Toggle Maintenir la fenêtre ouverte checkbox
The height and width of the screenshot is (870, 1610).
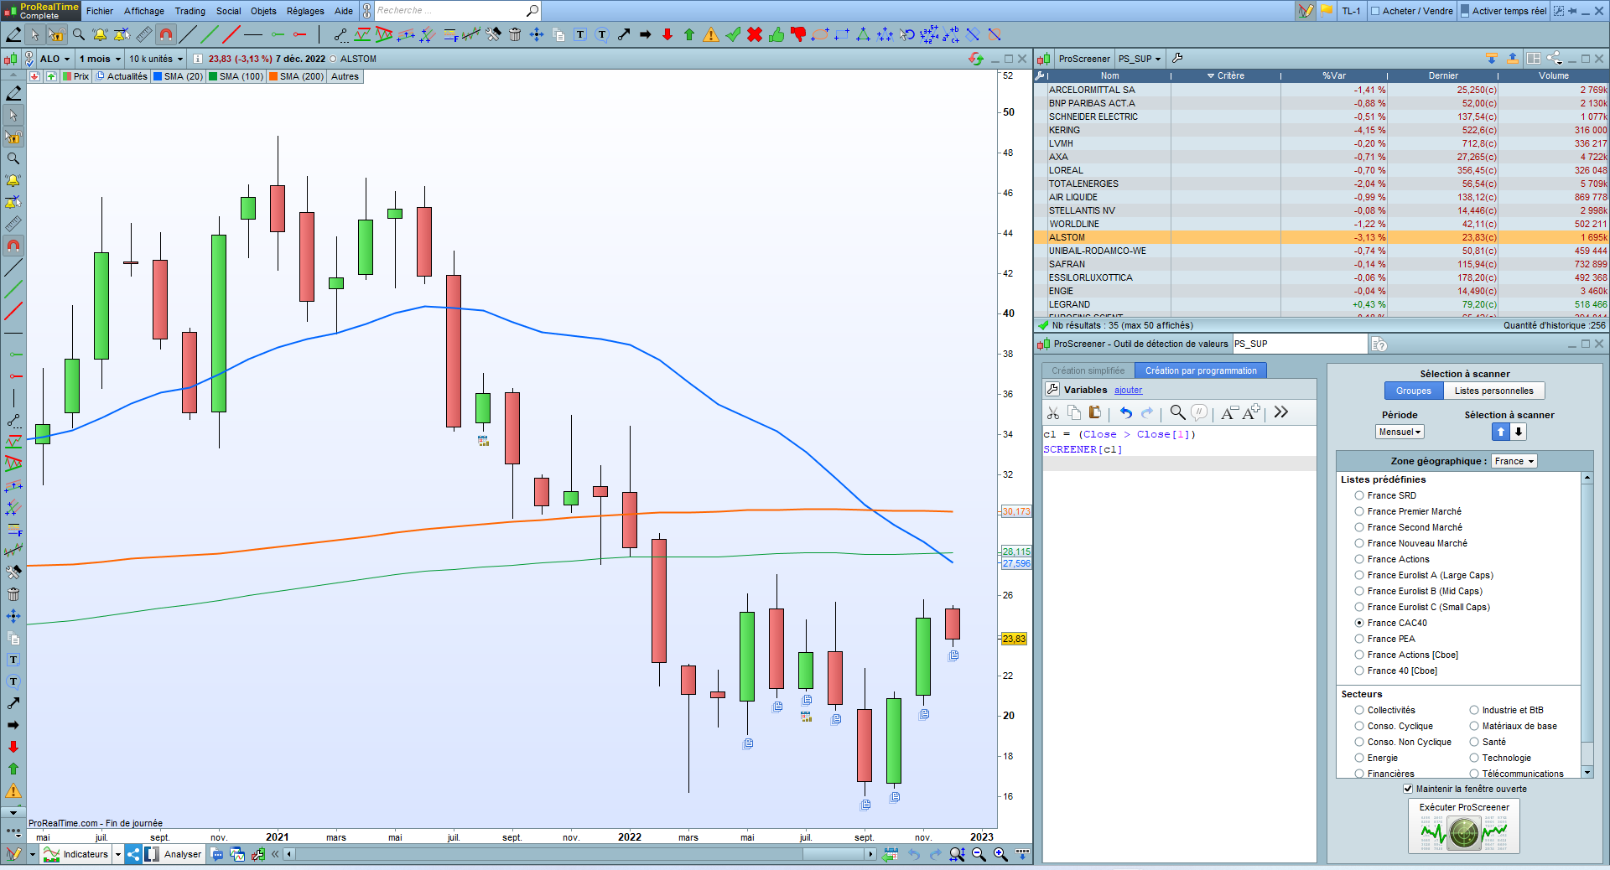pyautogui.click(x=1408, y=789)
